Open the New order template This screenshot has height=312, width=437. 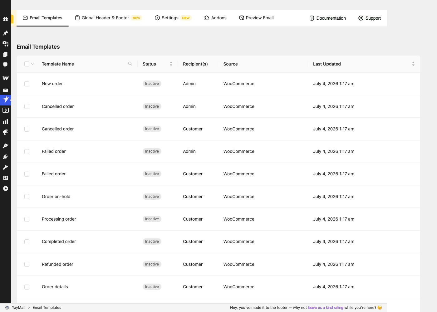(x=52, y=84)
